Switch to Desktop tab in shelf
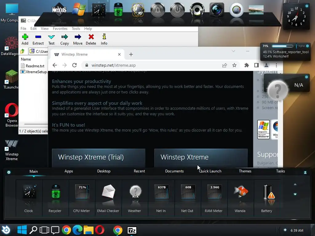The image size is (315, 236). coord(104,171)
